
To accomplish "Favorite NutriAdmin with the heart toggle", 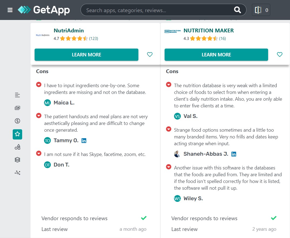I will [x=149, y=55].
